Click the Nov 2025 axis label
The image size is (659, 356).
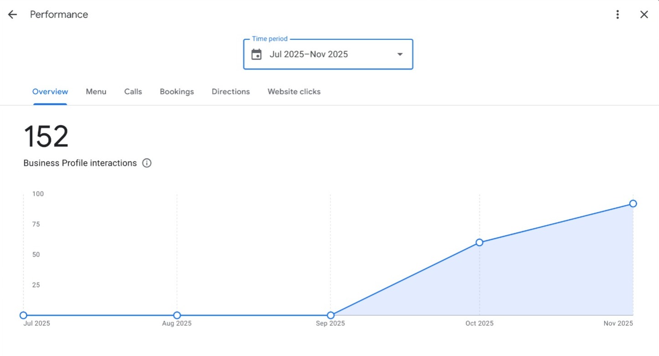[x=618, y=324]
